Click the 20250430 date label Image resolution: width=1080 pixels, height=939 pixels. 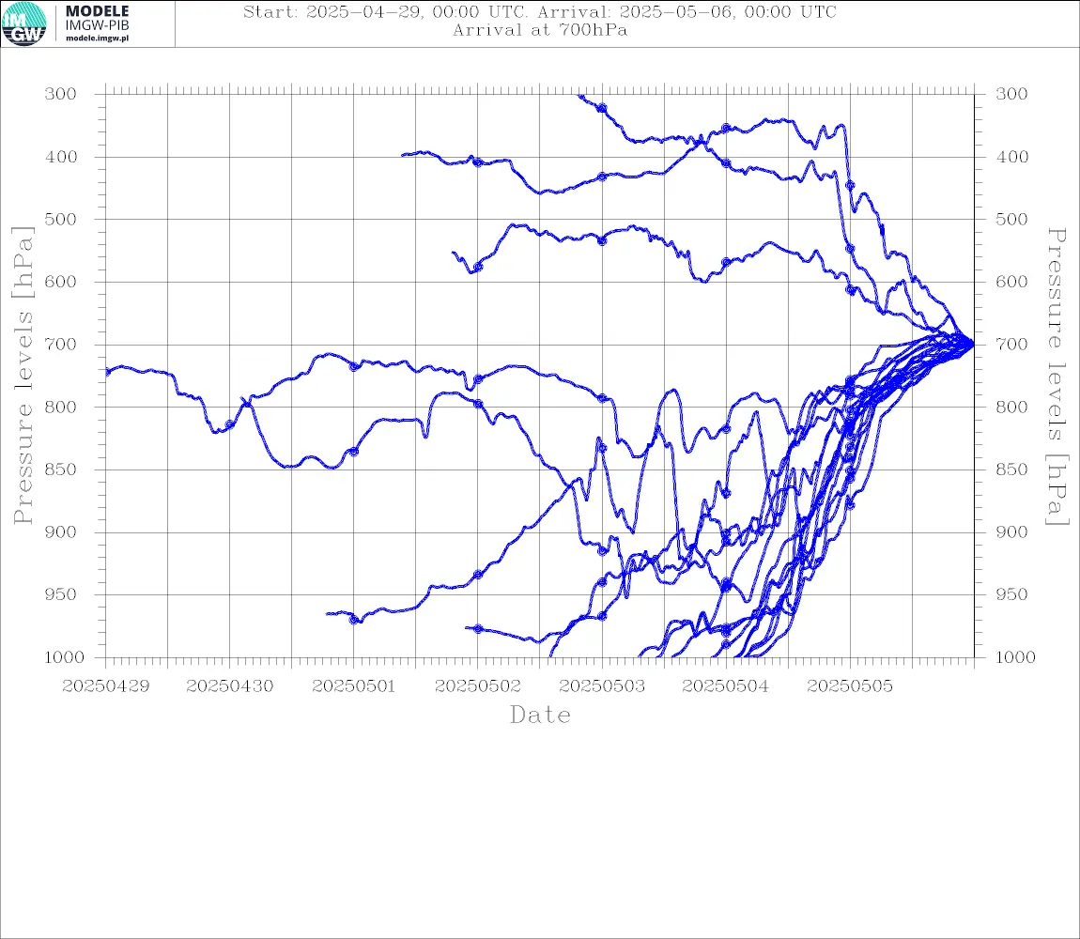coord(229,686)
